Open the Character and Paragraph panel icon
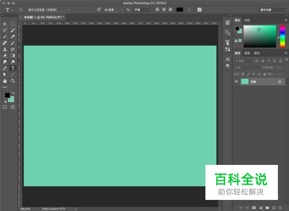The image size is (289, 211). [200, 9]
